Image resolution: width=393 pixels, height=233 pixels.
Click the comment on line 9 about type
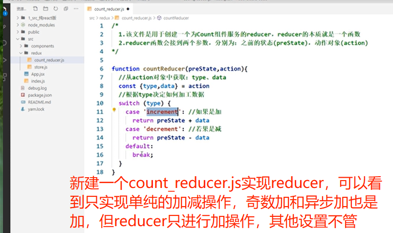pos(161,94)
